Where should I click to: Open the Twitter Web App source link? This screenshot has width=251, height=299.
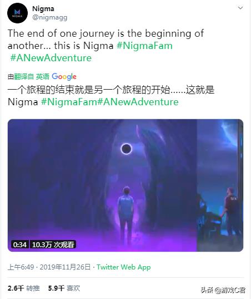click(x=124, y=267)
